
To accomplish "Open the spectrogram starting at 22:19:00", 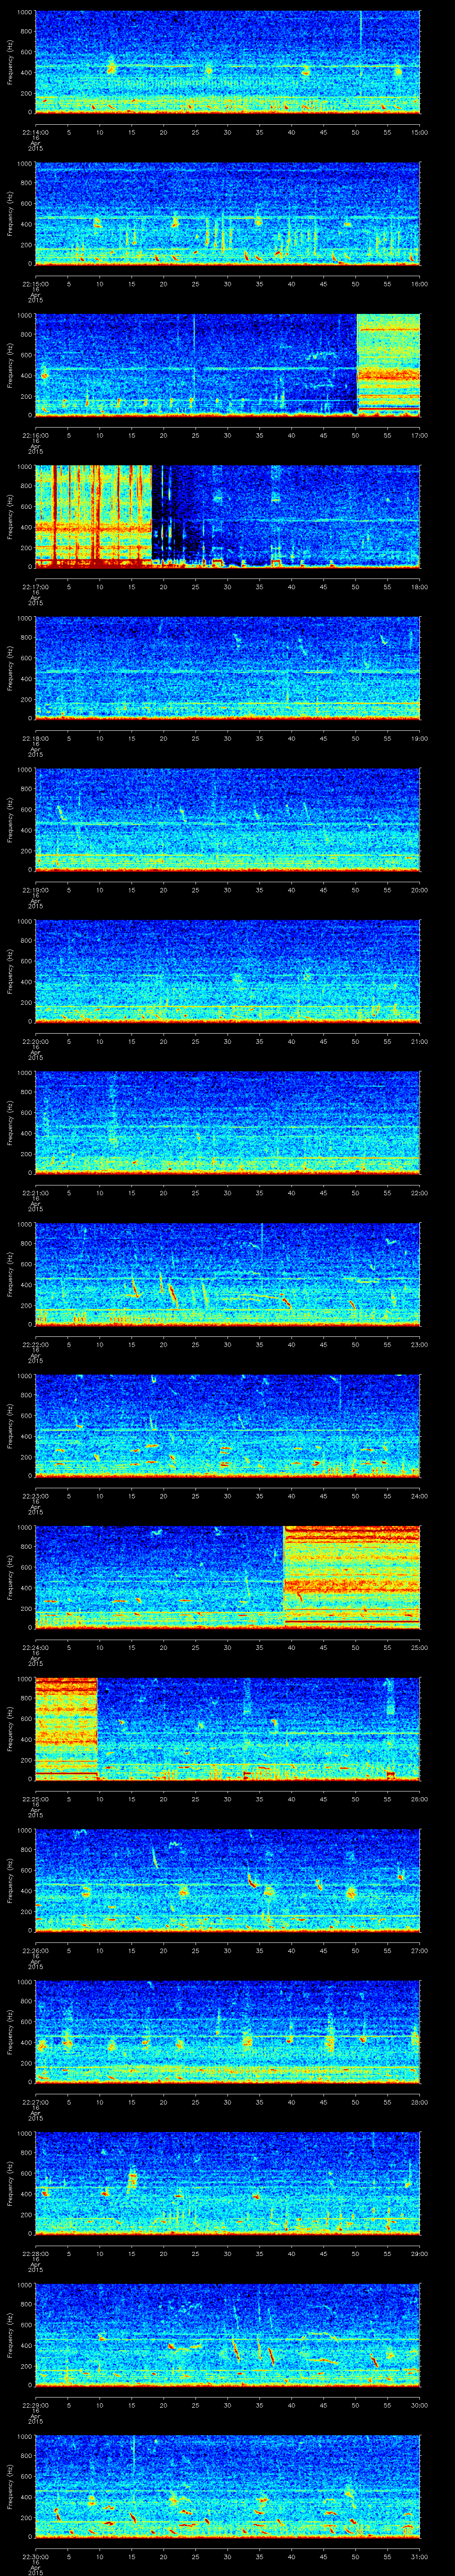I will [x=227, y=819].
